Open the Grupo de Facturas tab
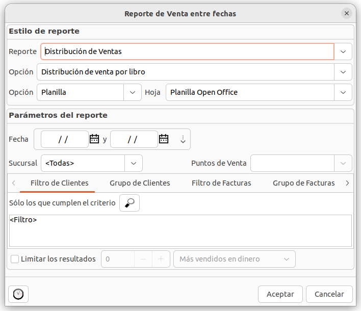The height and width of the screenshot is (311, 361). pos(303,183)
